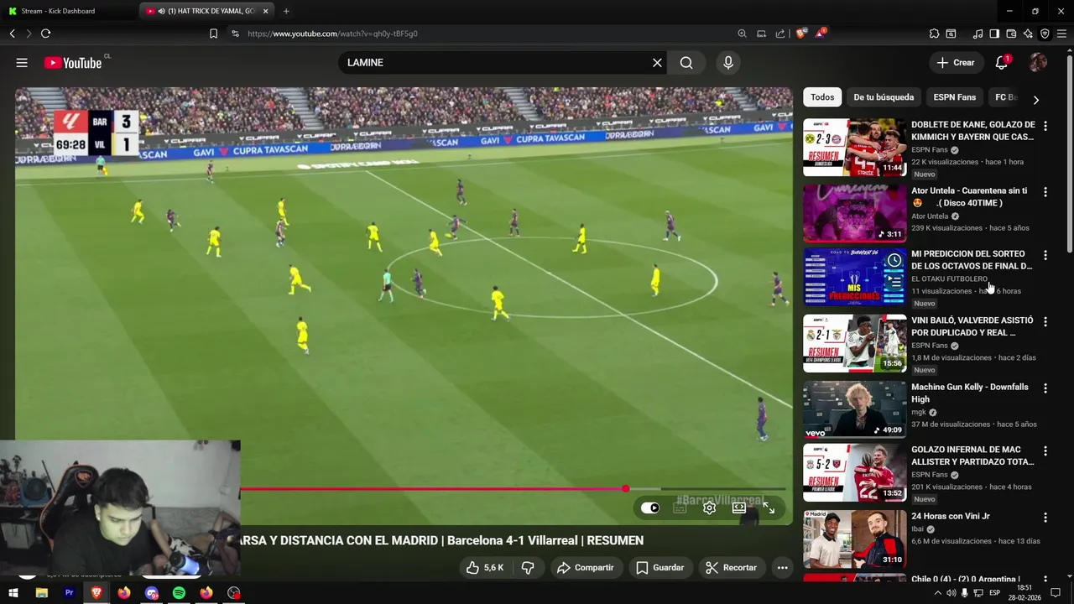
Task: Dislike the video
Action: [x=528, y=568]
